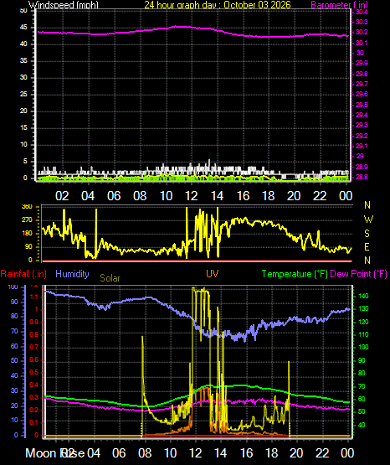
Task: Click the 28.8 barometer scale value
Action: (x=362, y=177)
